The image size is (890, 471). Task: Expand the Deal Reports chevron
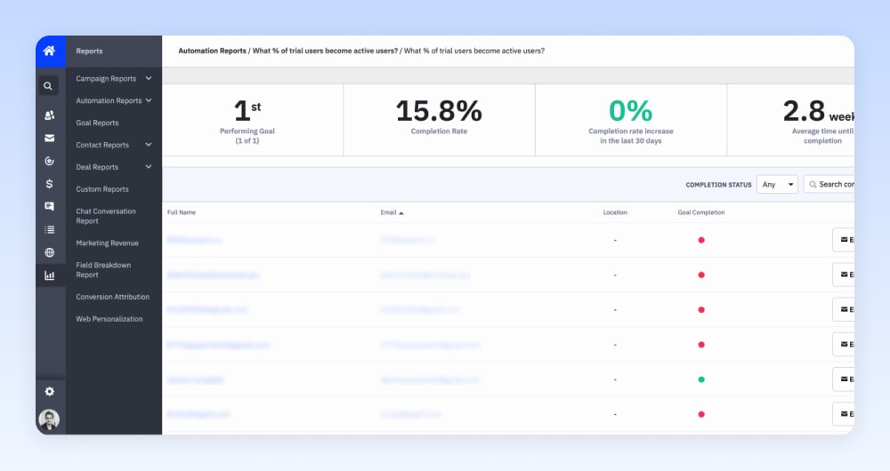click(x=148, y=167)
